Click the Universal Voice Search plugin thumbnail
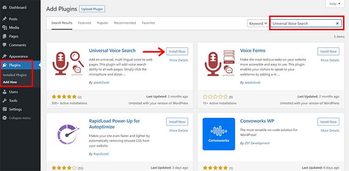 (68, 63)
